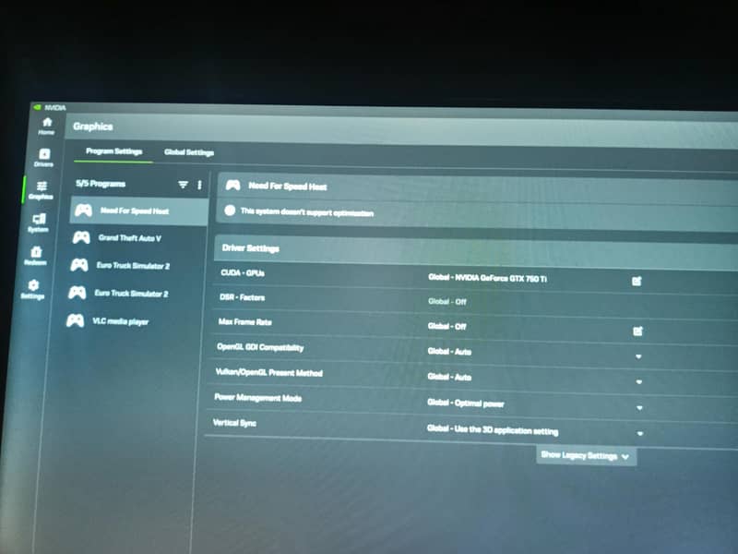738x554 pixels.
Task: Click the optimization status circle icon
Action: pos(230,211)
